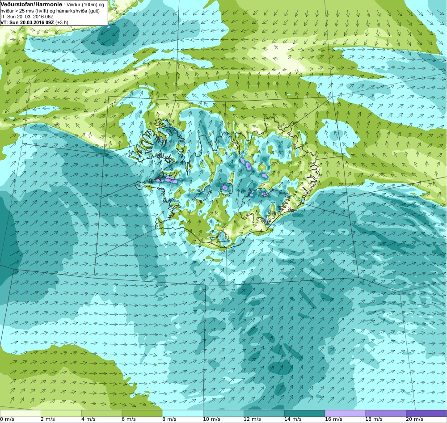Viewport: 447px width, 423px height.
Task: Click the 20 m/s legend label
Action: pyautogui.click(x=414, y=419)
